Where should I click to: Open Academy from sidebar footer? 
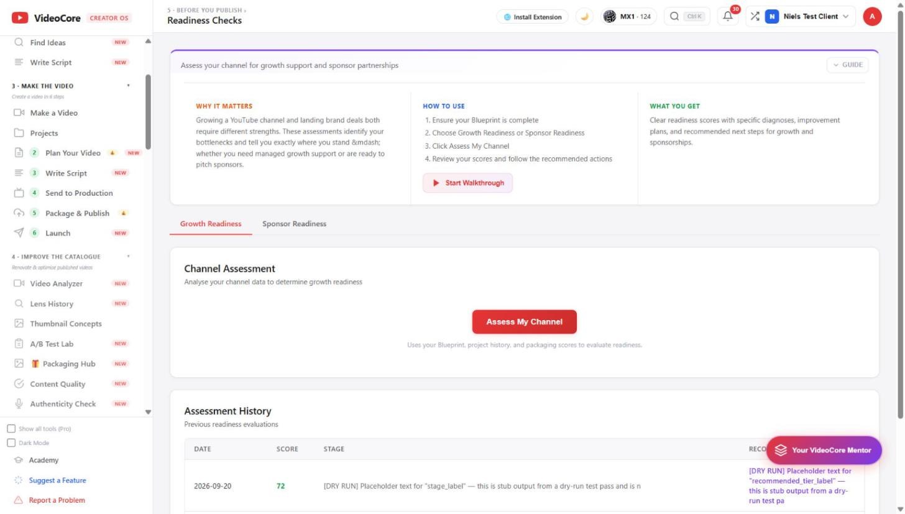tap(44, 461)
